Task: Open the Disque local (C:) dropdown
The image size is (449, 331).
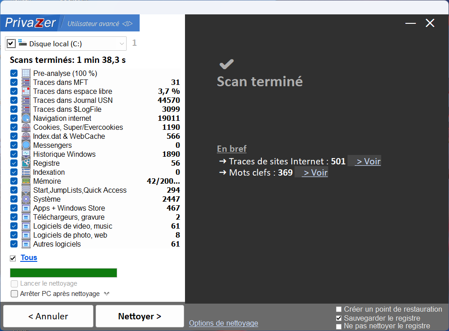Action: tap(122, 44)
